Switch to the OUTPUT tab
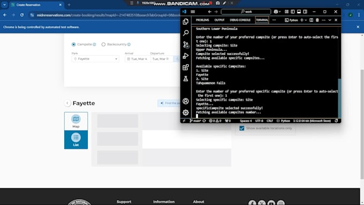 [x=219, y=20]
